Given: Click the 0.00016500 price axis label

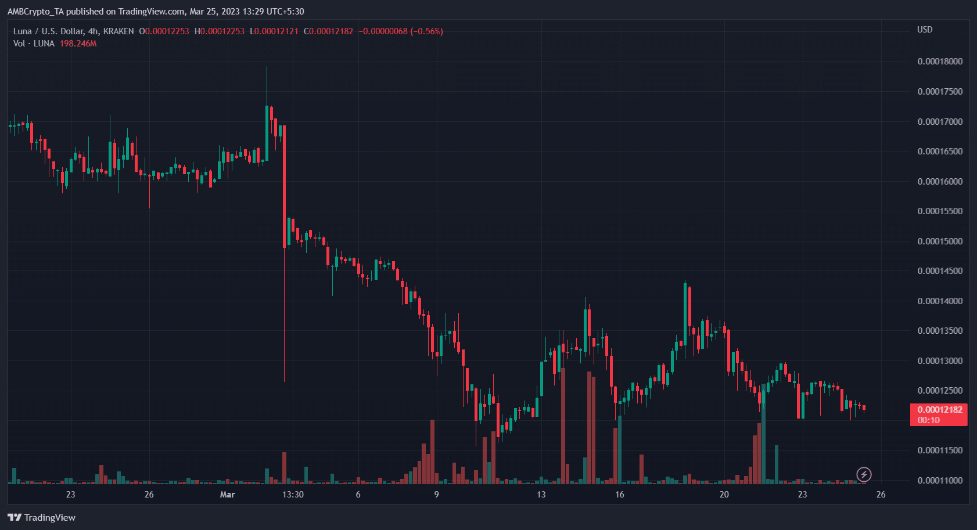Looking at the screenshot, I should point(940,152).
